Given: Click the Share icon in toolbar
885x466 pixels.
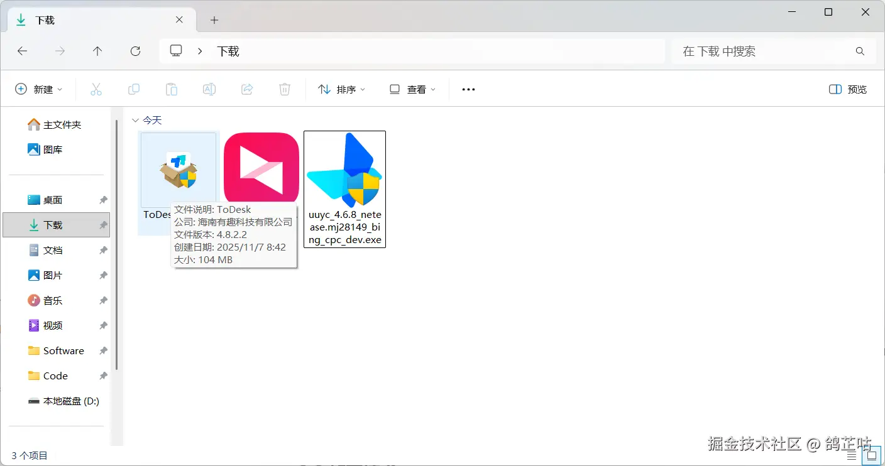Looking at the screenshot, I should pyautogui.click(x=247, y=90).
